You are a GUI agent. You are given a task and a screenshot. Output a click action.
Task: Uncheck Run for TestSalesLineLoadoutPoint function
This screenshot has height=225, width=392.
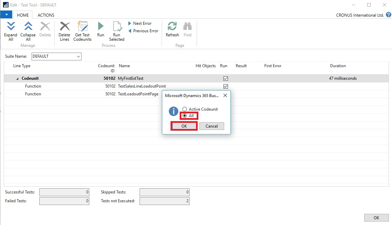point(226,86)
